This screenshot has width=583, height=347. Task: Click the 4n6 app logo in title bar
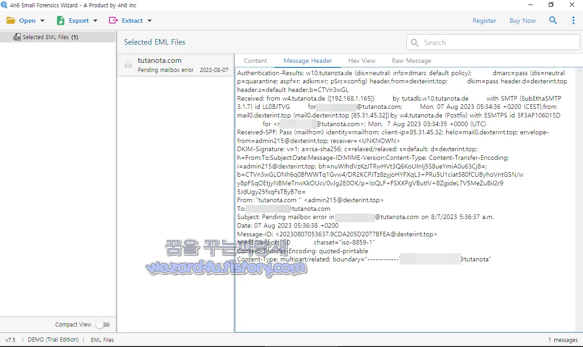click(x=4, y=5)
